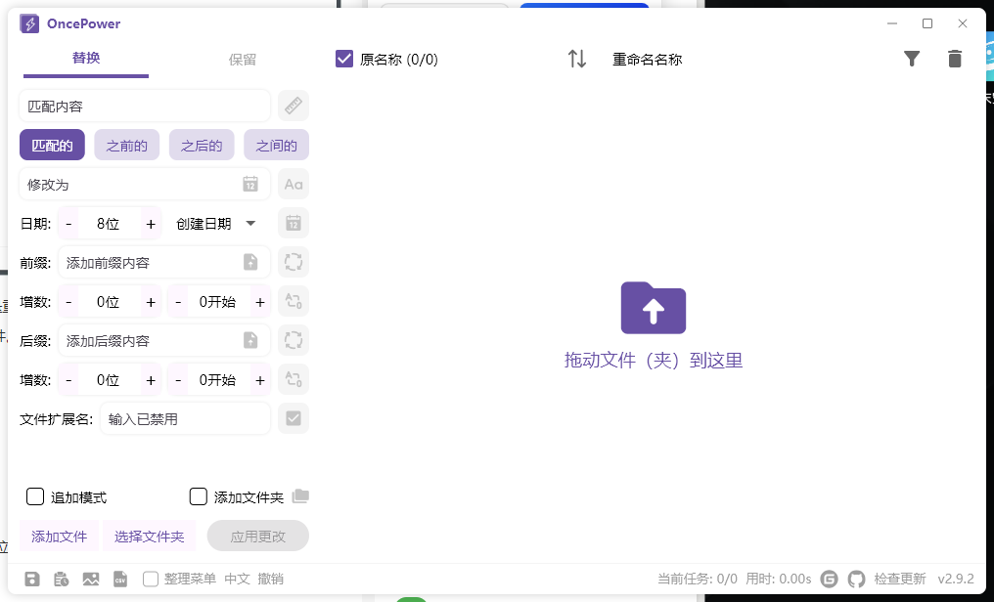994x602 pixels.
Task: Open the Aa letter case options
Action: click(293, 184)
